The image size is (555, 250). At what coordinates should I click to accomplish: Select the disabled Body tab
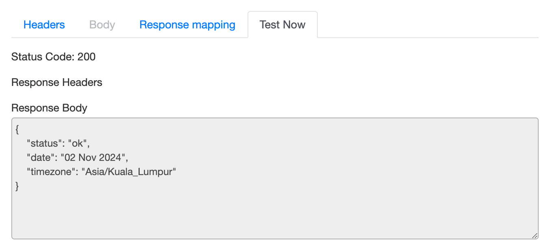(102, 25)
